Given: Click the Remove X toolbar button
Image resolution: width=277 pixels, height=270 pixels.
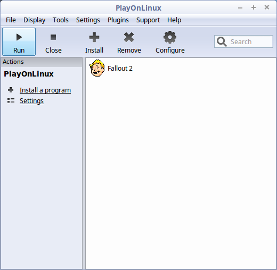Looking at the screenshot, I should tap(129, 42).
